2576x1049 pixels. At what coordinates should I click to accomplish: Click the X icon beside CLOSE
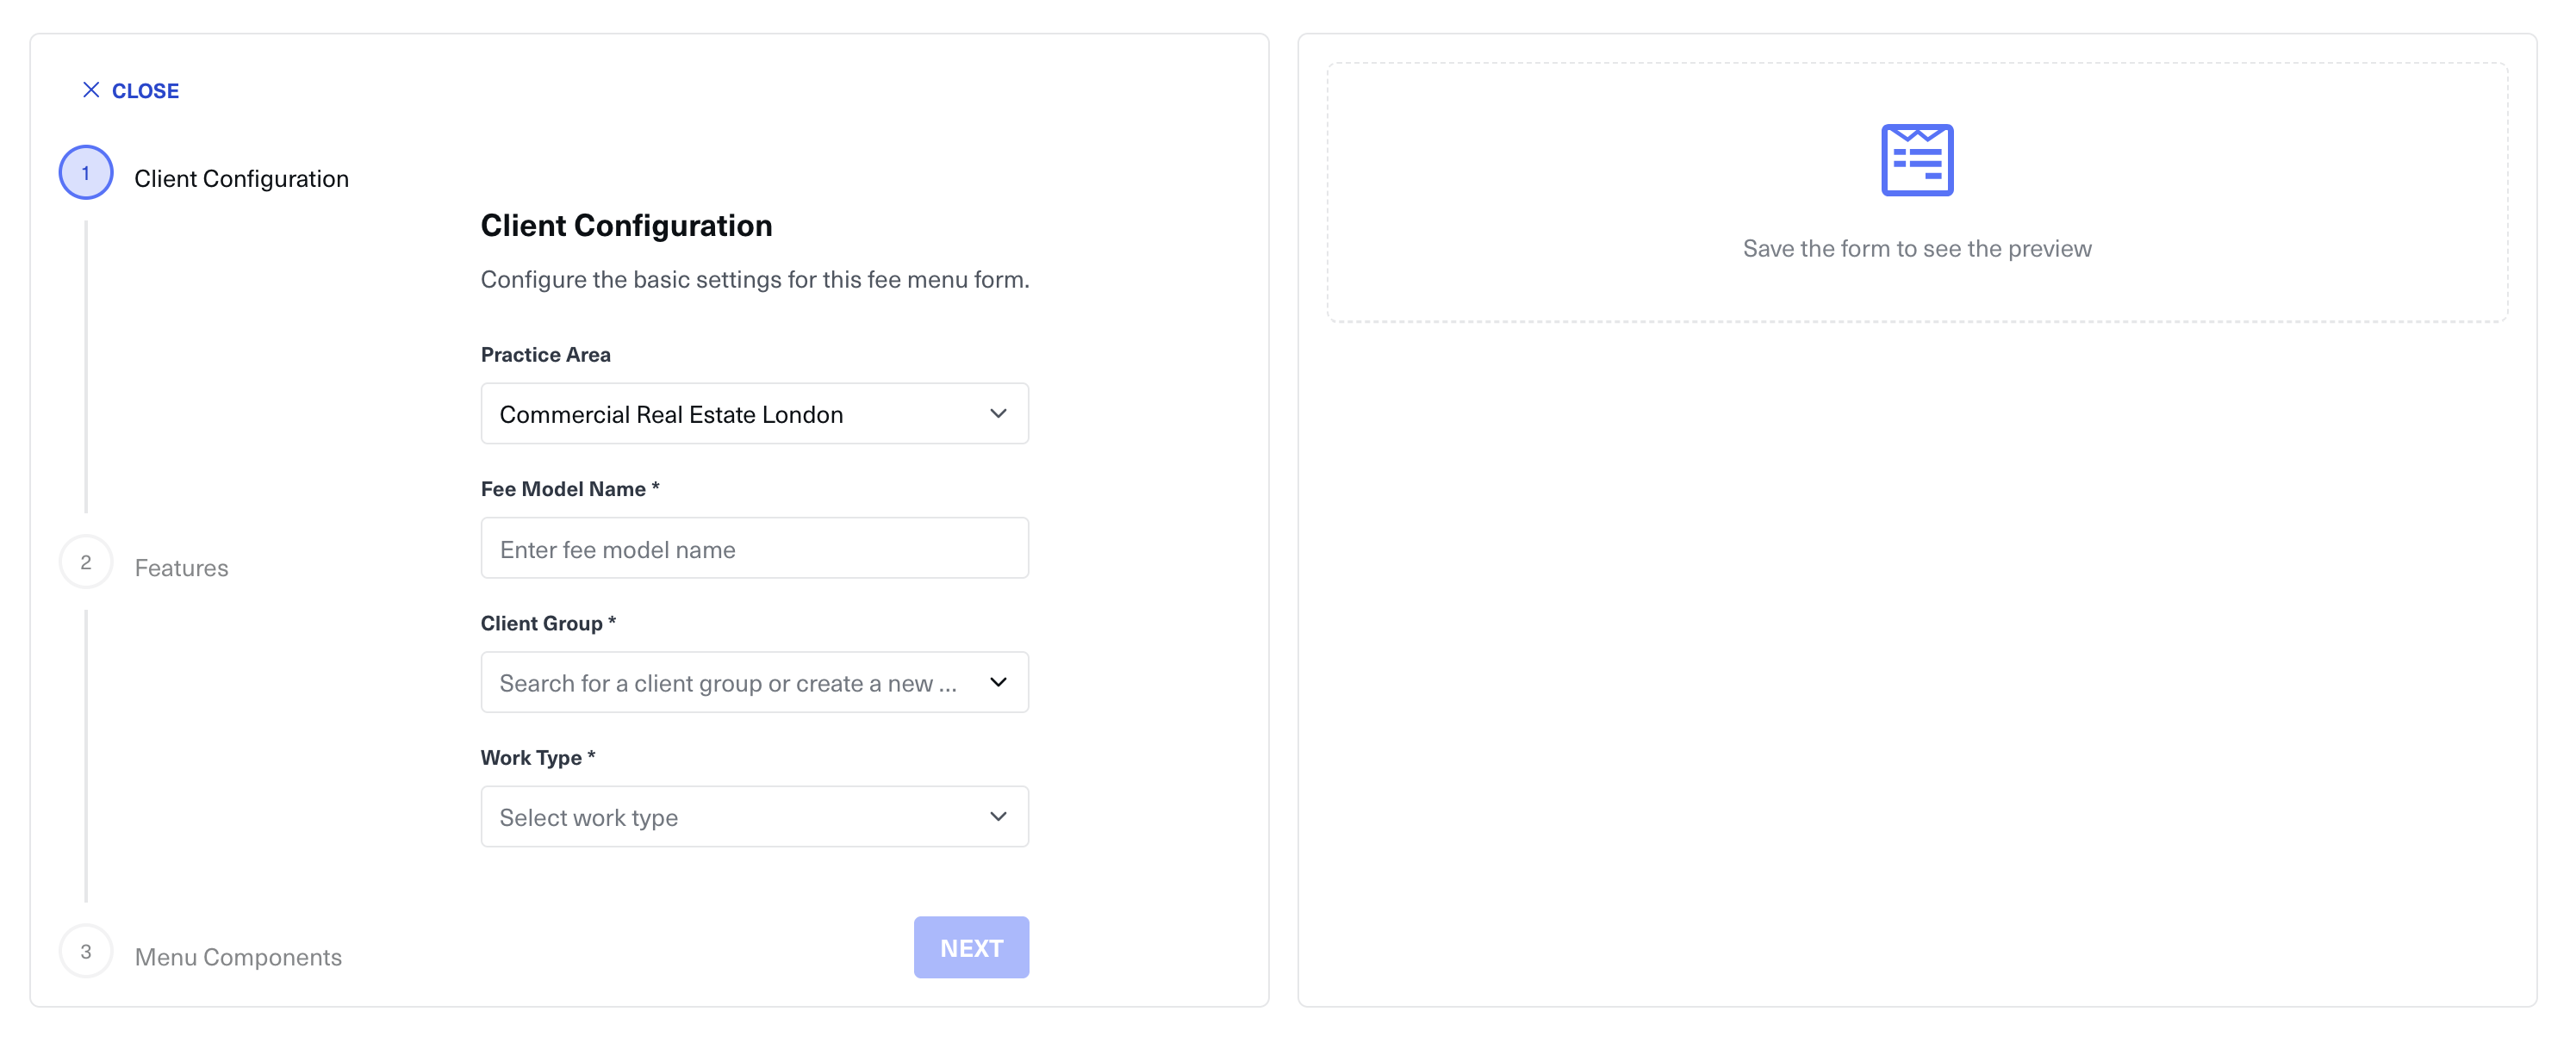[x=91, y=90]
